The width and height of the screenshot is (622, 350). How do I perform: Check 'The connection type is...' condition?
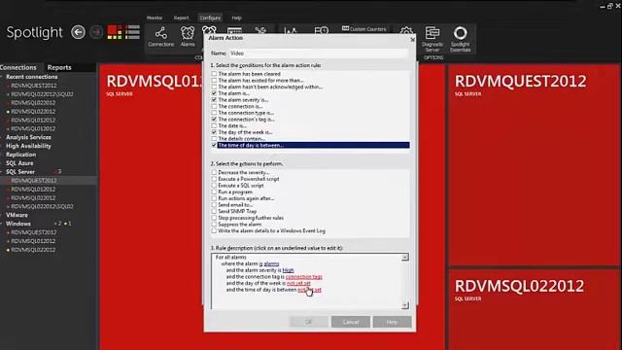[214, 113]
